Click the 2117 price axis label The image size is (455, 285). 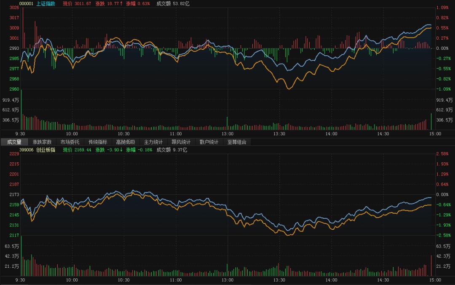14,235
